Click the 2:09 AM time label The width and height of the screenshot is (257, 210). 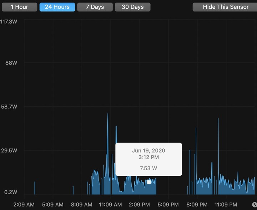(x=24, y=205)
